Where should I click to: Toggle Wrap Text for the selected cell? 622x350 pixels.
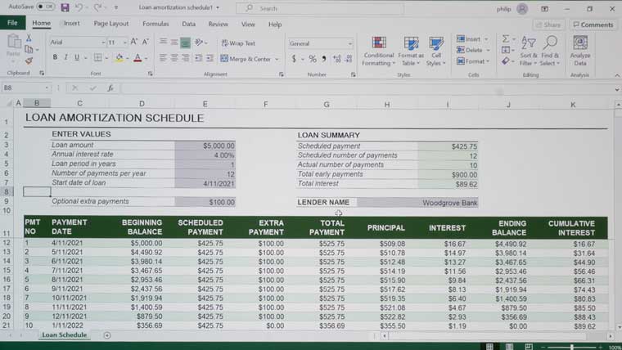pos(237,43)
